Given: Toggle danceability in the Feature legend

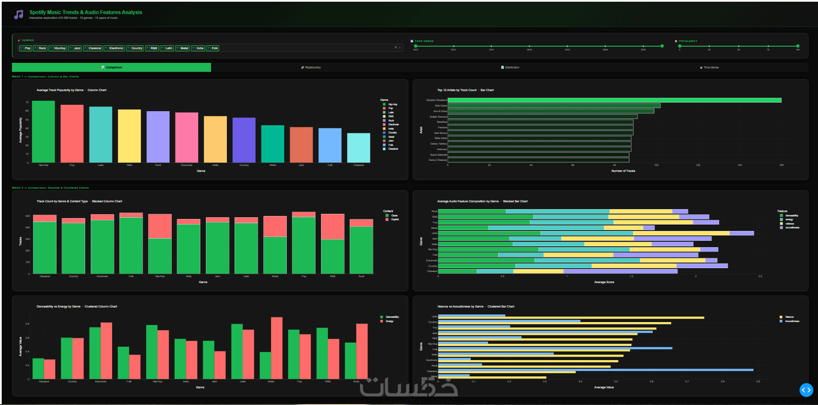Looking at the screenshot, I should point(789,216).
